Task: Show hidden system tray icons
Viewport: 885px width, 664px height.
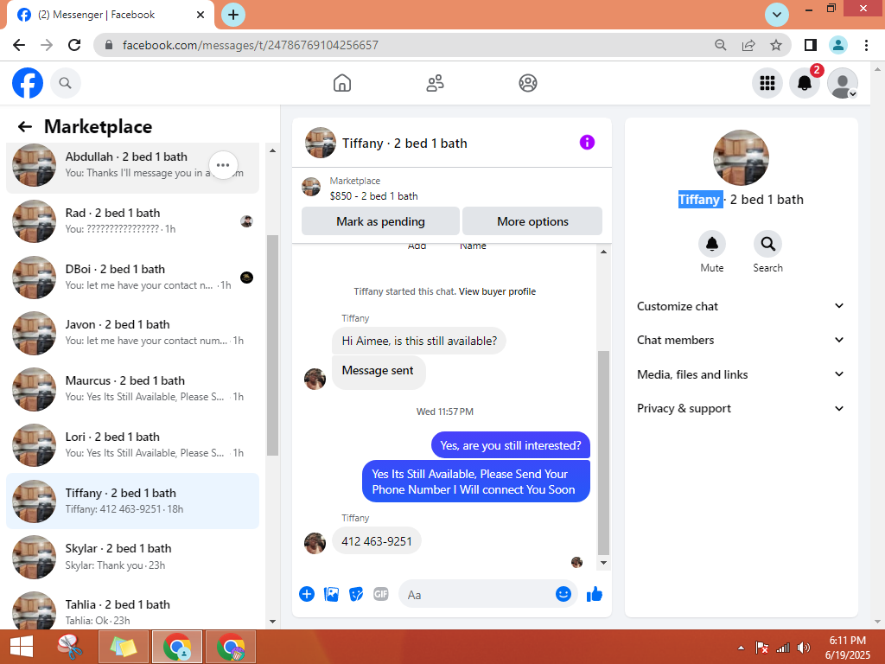Action: tap(741, 648)
